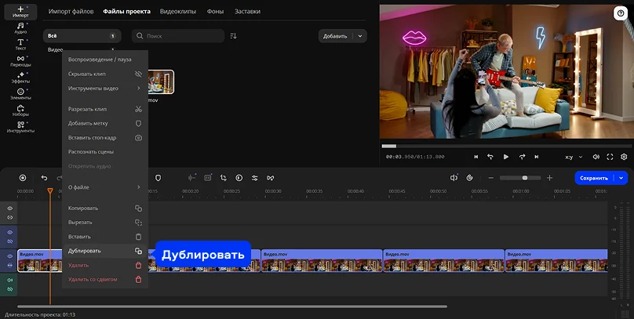
Task: Open the crop and rotate tool
Action: [223, 178]
